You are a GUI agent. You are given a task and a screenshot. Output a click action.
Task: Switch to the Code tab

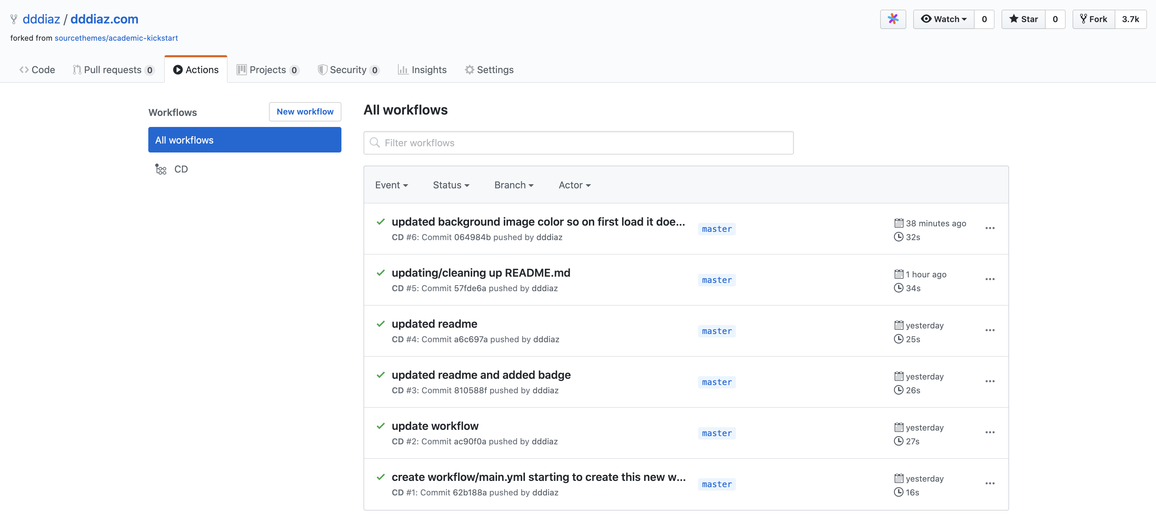37,70
